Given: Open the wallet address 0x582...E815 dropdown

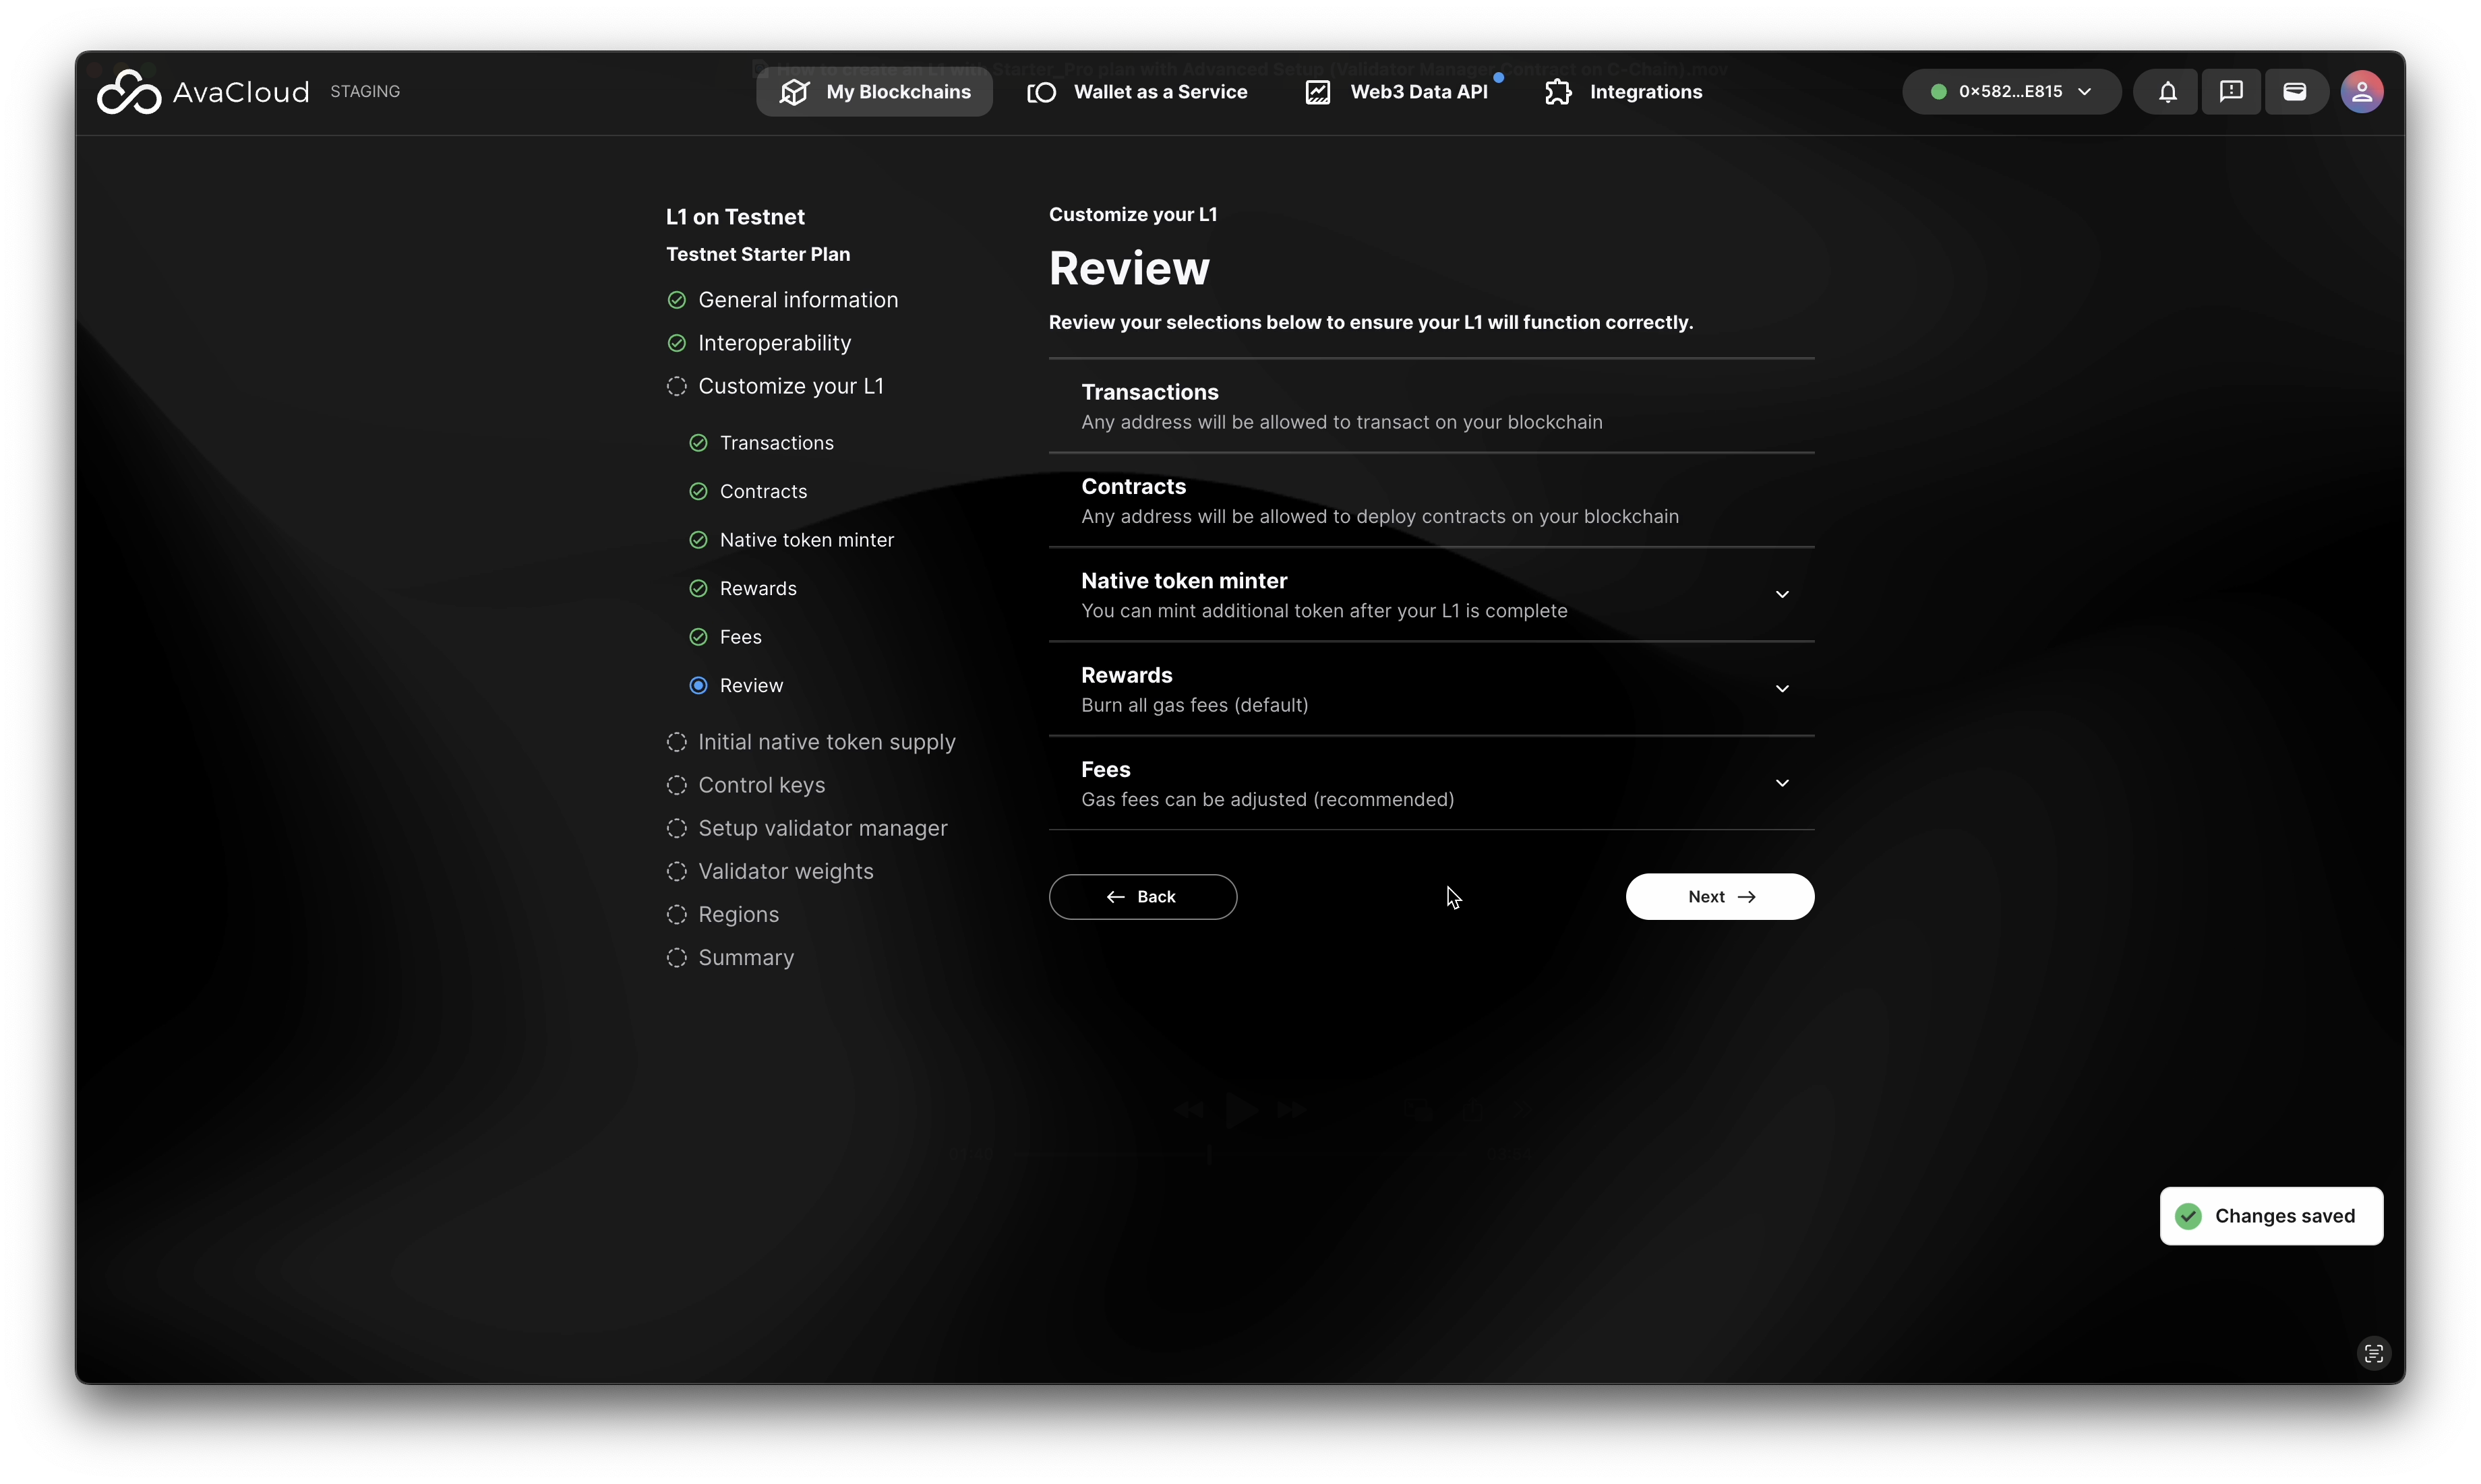Looking at the screenshot, I should pos(2011,92).
